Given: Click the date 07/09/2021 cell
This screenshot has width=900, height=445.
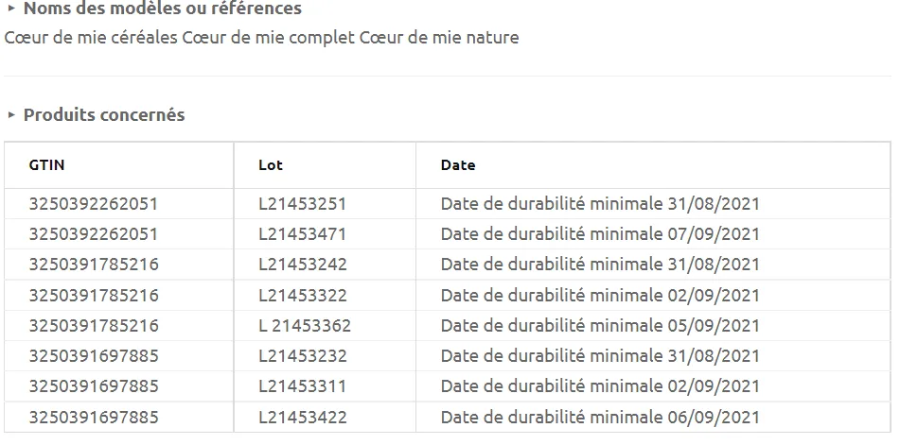Looking at the screenshot, I should (x=600, y=234).
